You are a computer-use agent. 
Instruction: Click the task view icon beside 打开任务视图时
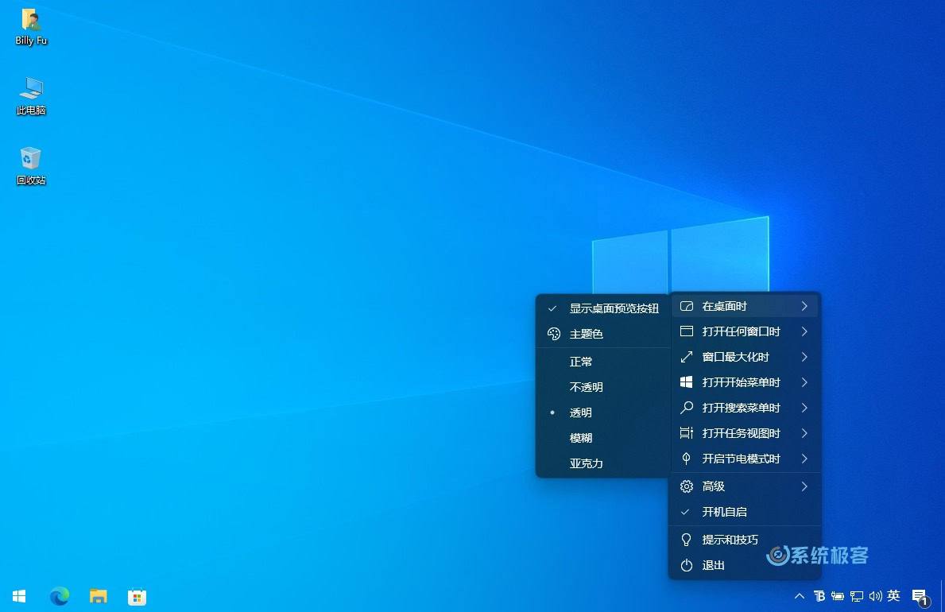(x=687, y=433)
